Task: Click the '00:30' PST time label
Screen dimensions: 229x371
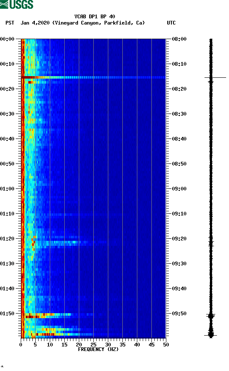Action: [7, 114]
